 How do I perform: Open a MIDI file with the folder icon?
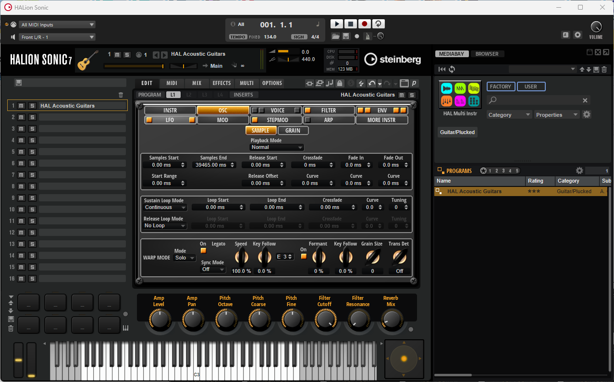[336, 37]
